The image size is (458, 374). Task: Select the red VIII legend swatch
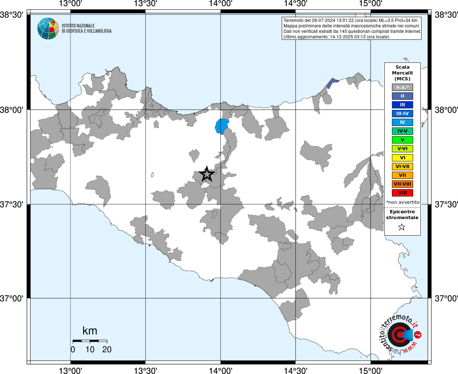(x=402, y=193)
